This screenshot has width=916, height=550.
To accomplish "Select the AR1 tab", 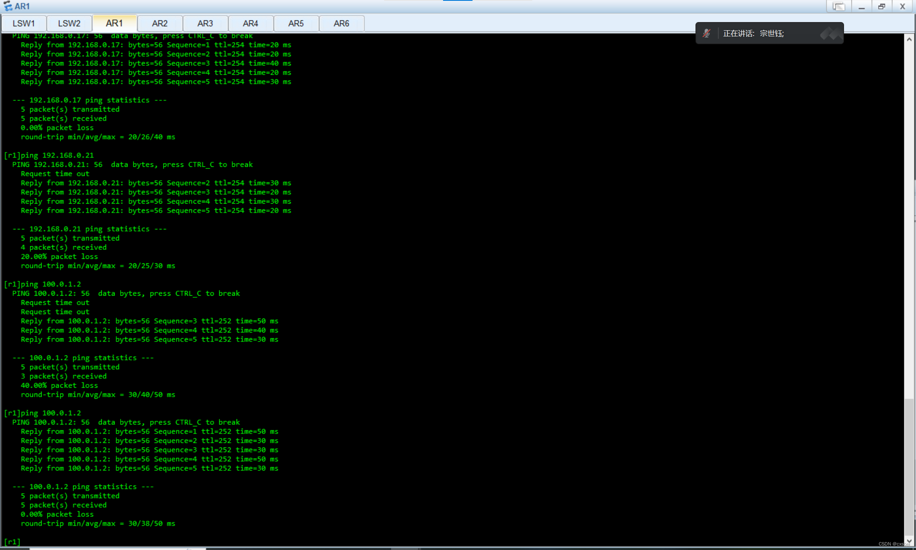I will pos(114,23).
